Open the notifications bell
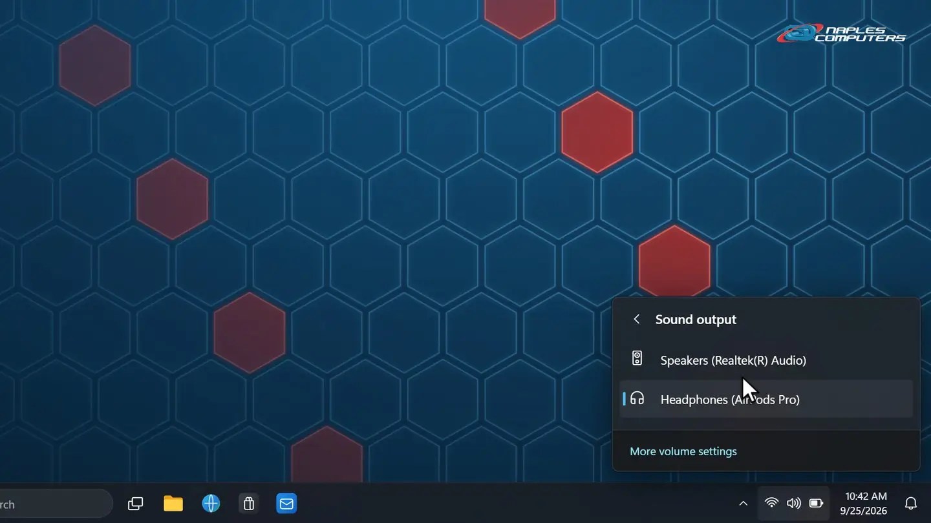This screenshot has height=523, width=931. 911,504
